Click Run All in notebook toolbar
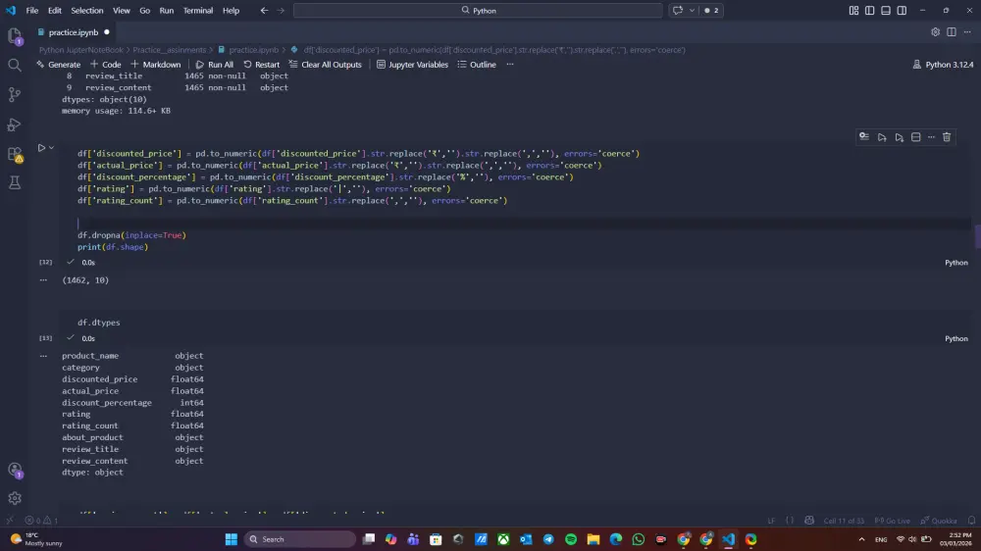Screen dimensions: 981x551 click(215, 65)
